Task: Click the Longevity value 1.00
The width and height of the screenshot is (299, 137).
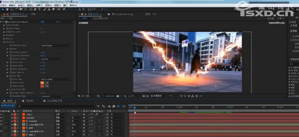Action: pyautogui.click(x=42, y=32)
